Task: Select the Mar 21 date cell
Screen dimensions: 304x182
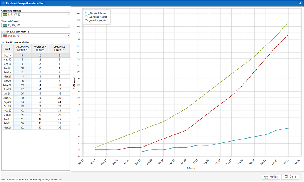Action: [7, 128]
